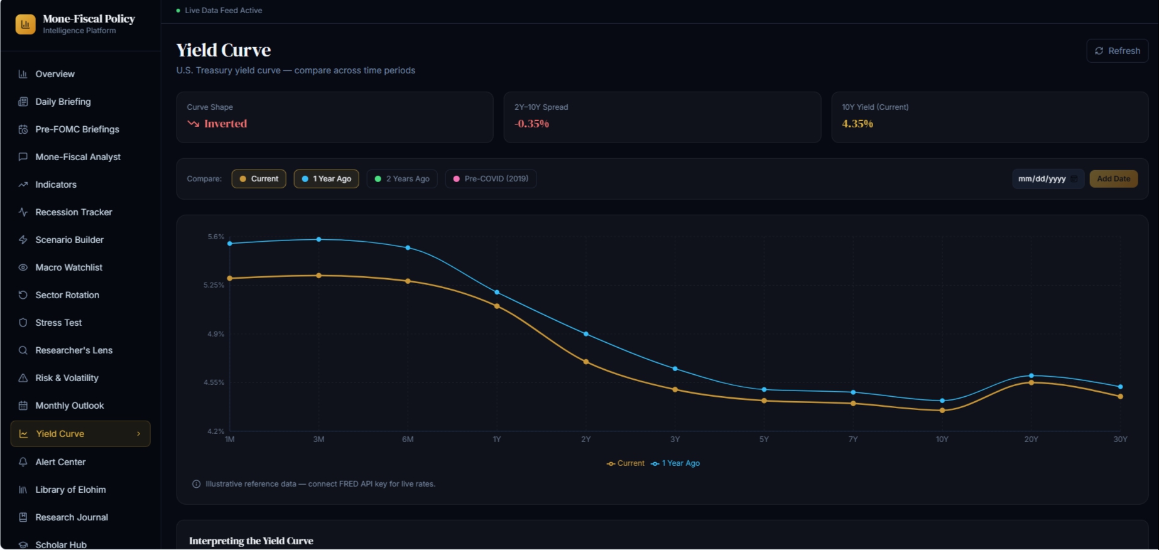Click the 10Y point on Current curve
Screen dimensions: 1159x550
[x=942, y=411]
